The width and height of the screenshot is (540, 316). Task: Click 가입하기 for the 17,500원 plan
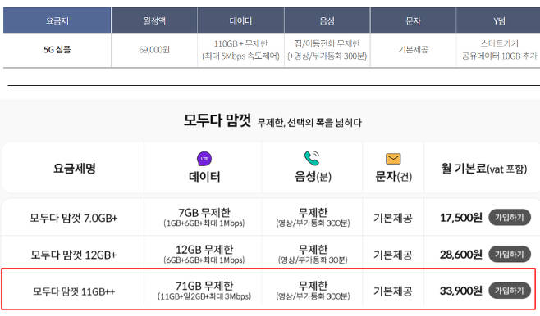510,218
